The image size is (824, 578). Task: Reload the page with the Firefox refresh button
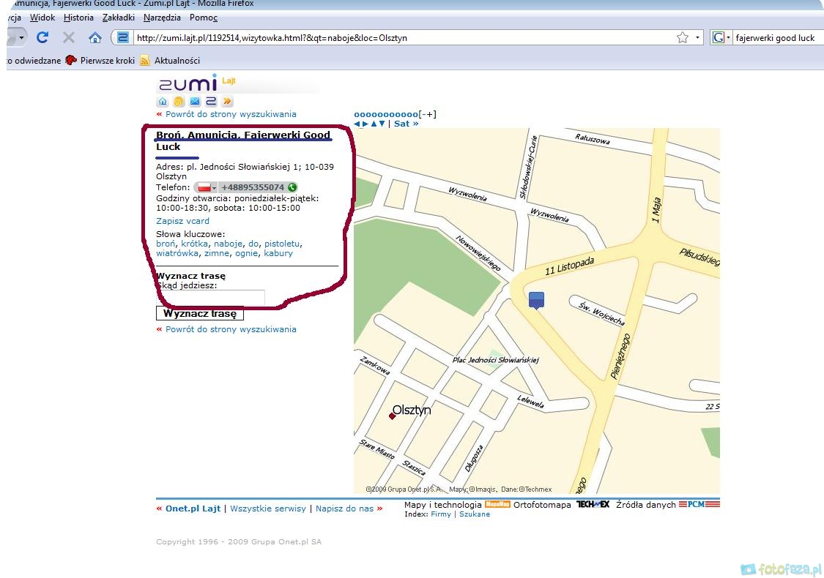(x=42, y=37)
